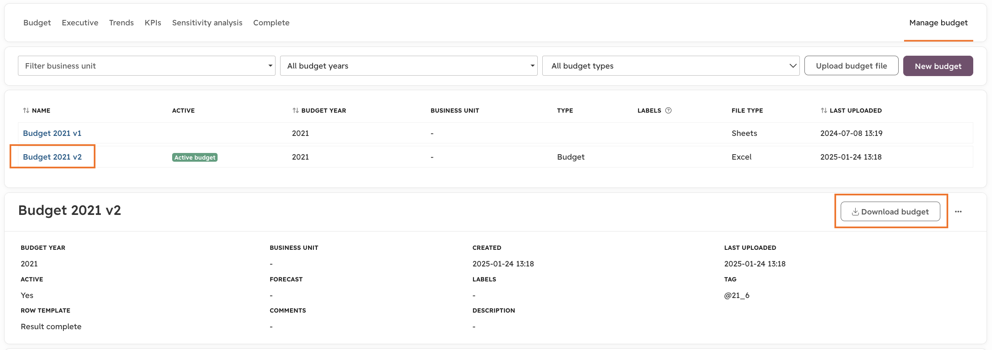
Task: Select the Sheets file type cell
Action: pos(744,133)
